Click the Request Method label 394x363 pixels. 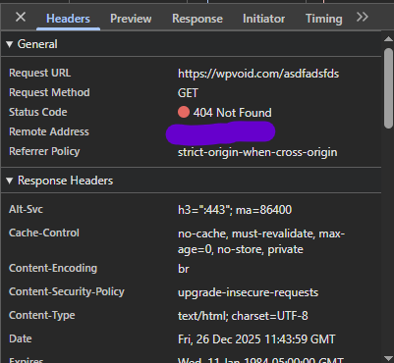tap(49, 92)
